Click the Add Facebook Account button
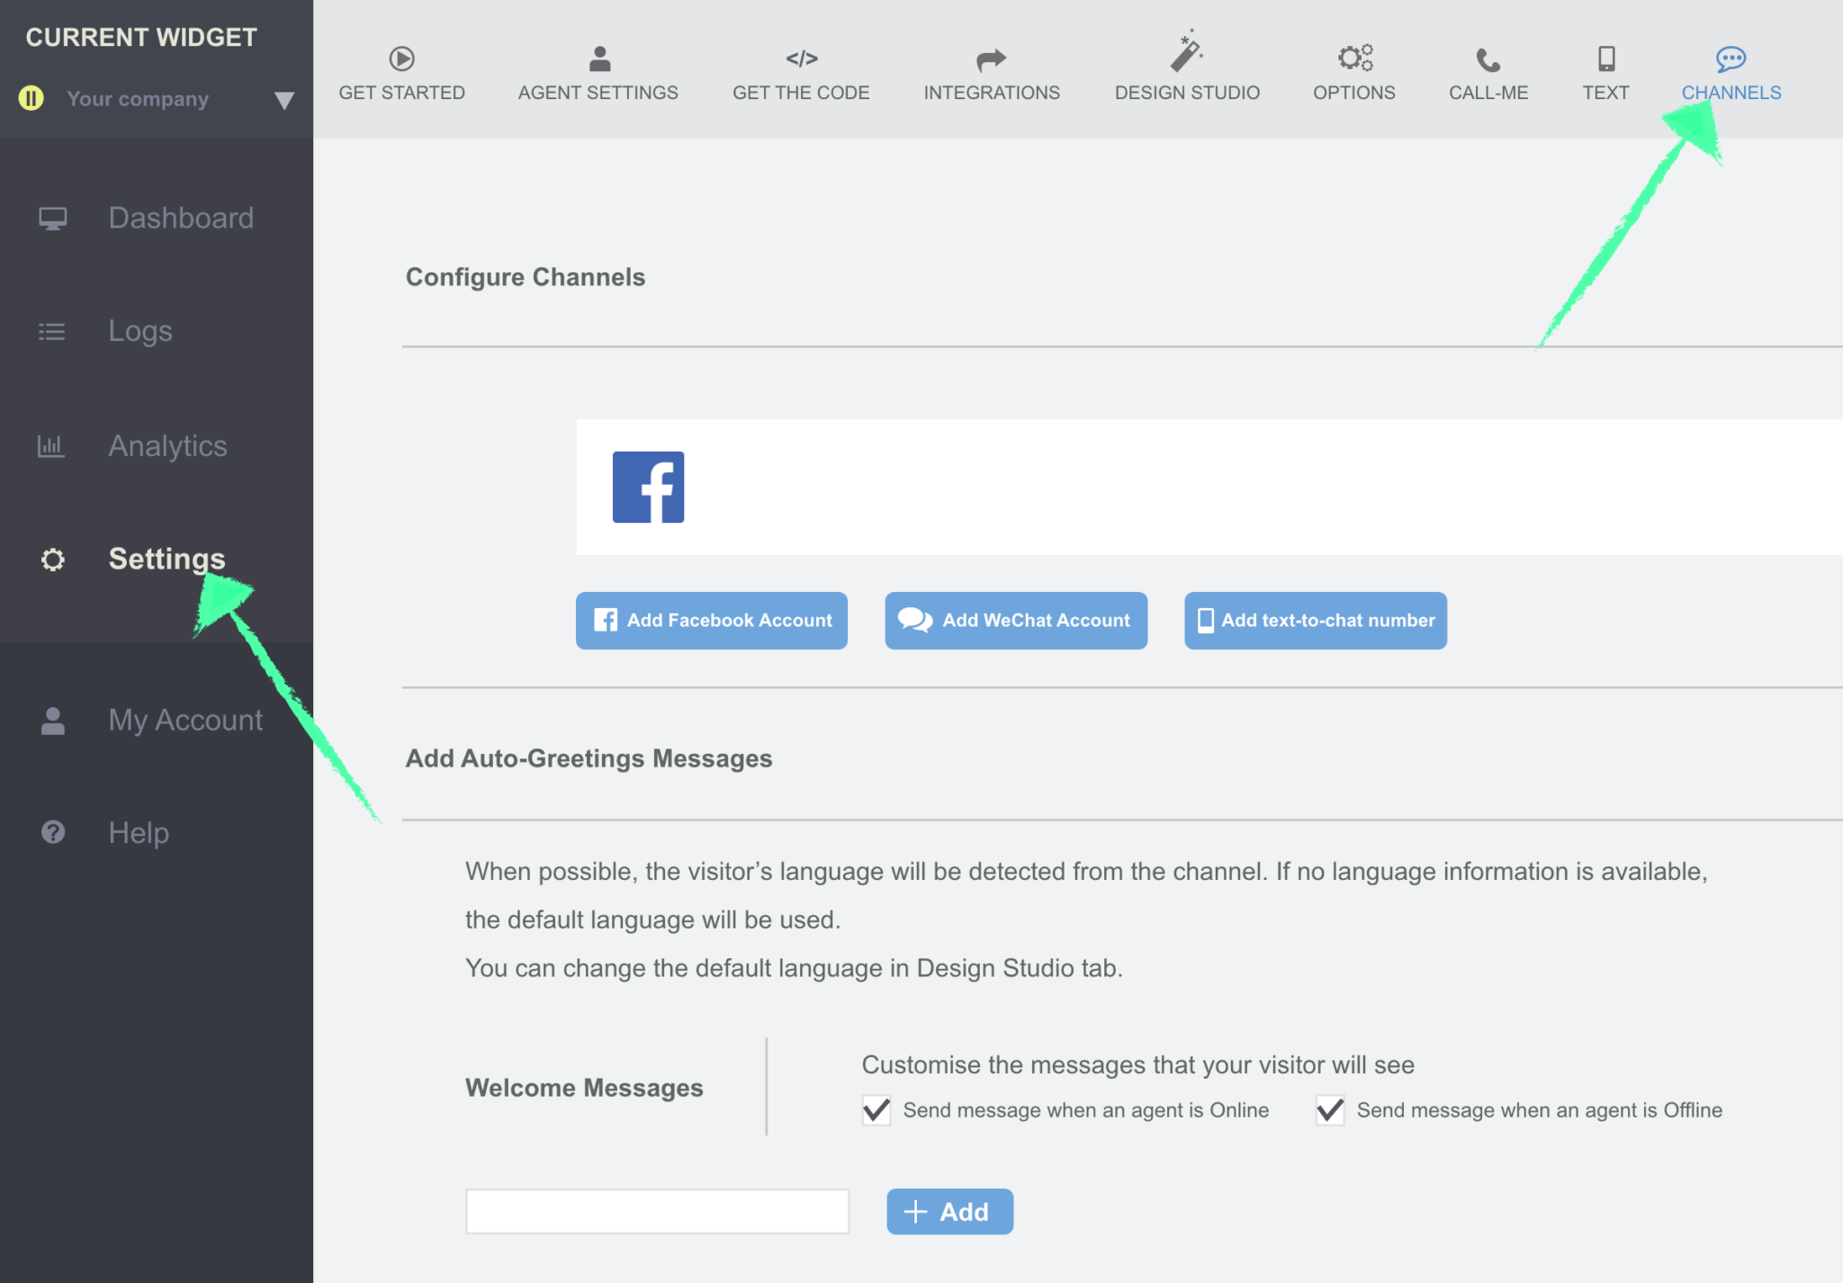This screenshot has height=1283, width=1843. pyautogui.click(x=710, y=620)
